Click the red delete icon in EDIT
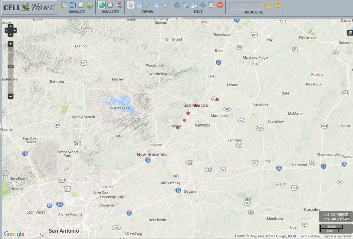The height and width of the screenshot is (239, 353). click(x=220, y=5)
